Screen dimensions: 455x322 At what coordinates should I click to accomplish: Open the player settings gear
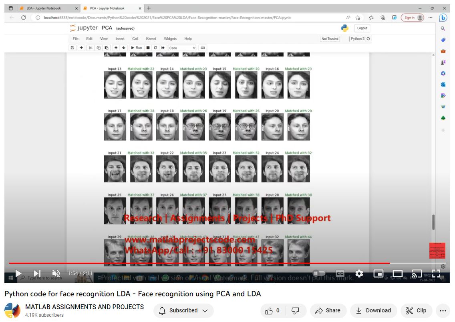coord(359,273)
